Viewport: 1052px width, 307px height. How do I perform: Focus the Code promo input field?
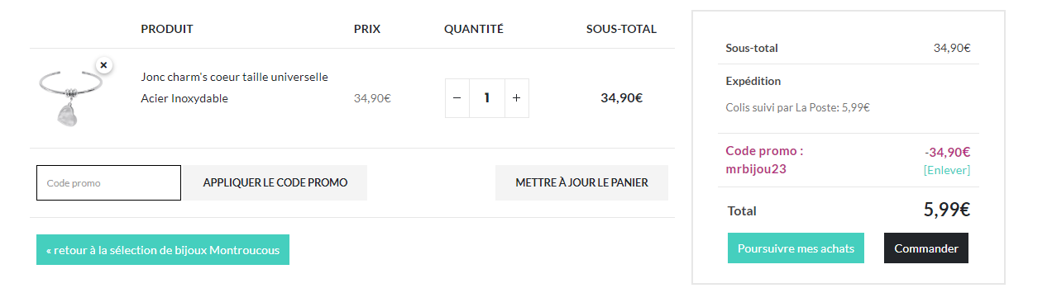(x=108, y=182)
